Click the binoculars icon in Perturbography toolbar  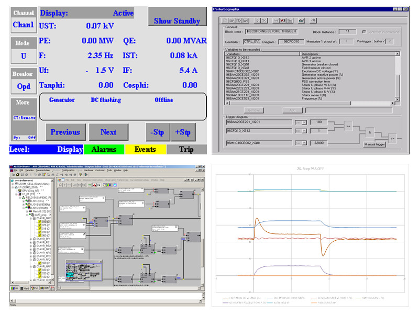[301, 20]
